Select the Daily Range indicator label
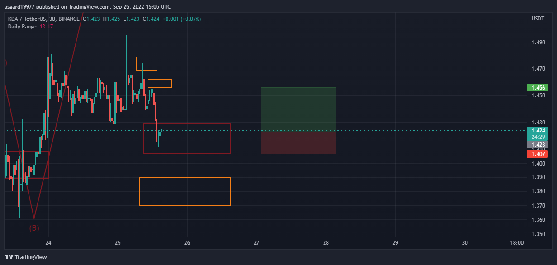The image size is (557, 265). [23, 26]
